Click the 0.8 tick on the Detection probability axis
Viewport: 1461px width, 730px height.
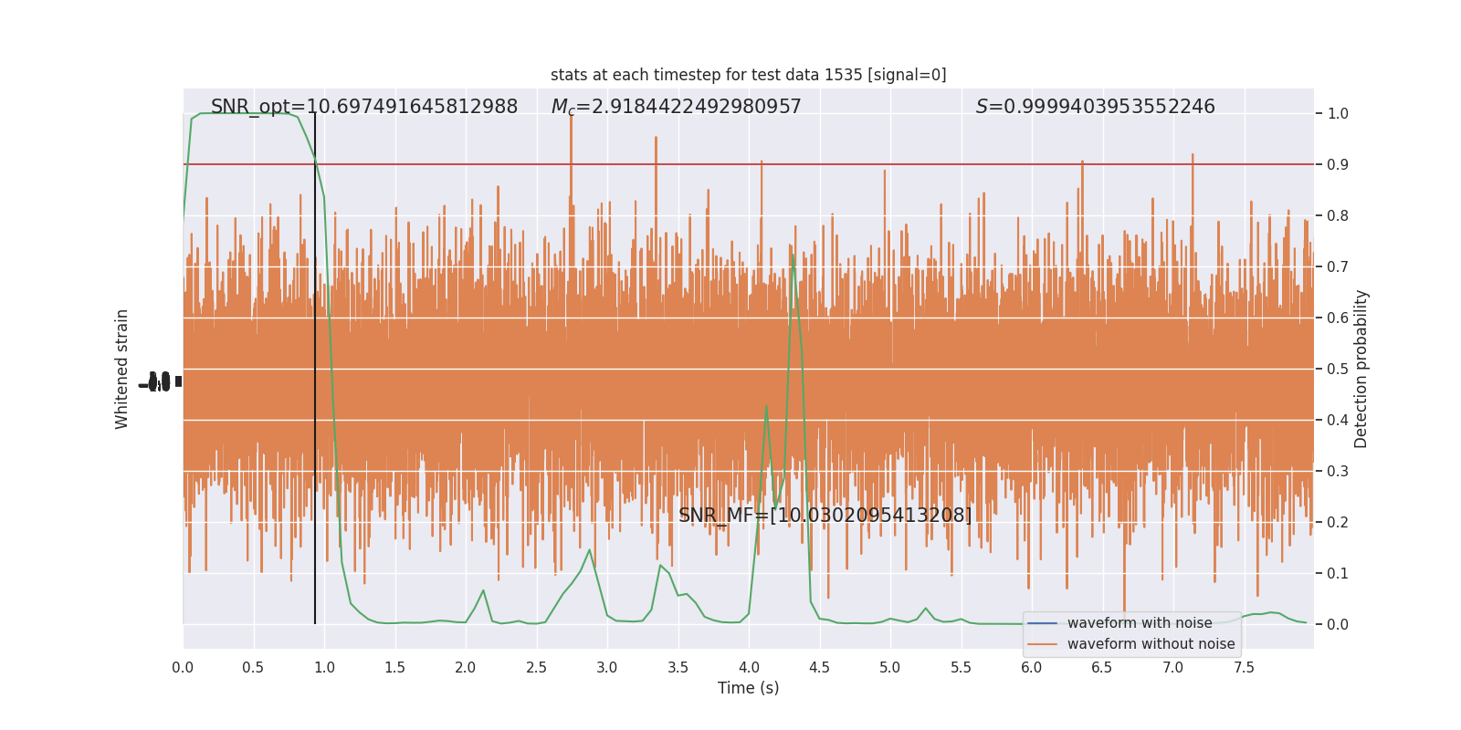pyautogui.click(x=1338, y=215)
